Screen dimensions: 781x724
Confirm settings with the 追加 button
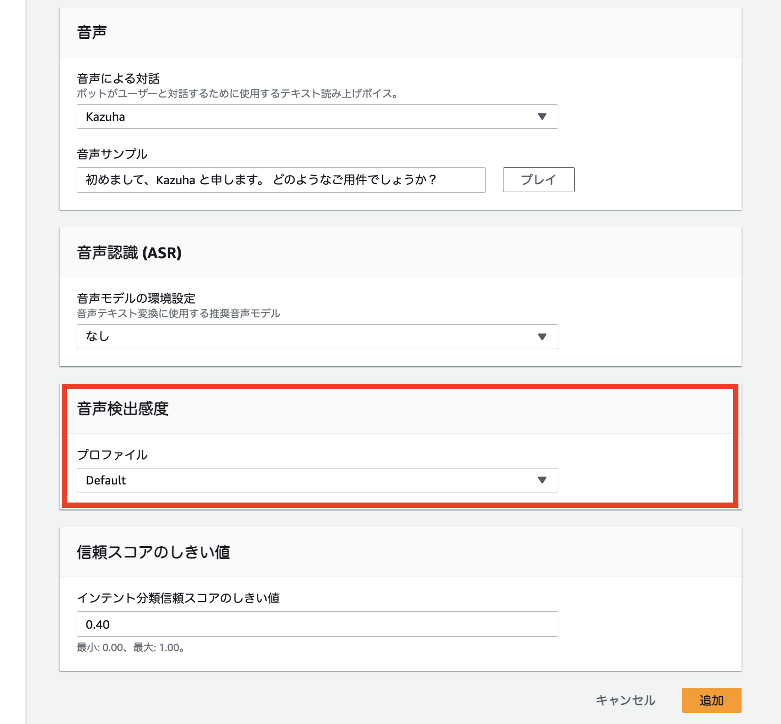coord(712,701)
